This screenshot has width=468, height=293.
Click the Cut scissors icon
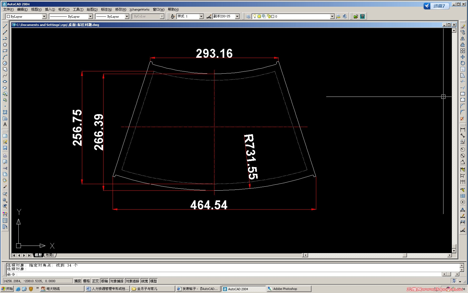tap(5, 168)
